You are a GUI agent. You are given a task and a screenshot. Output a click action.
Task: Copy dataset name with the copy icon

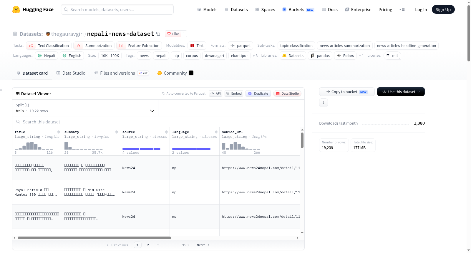click(158, 34)
